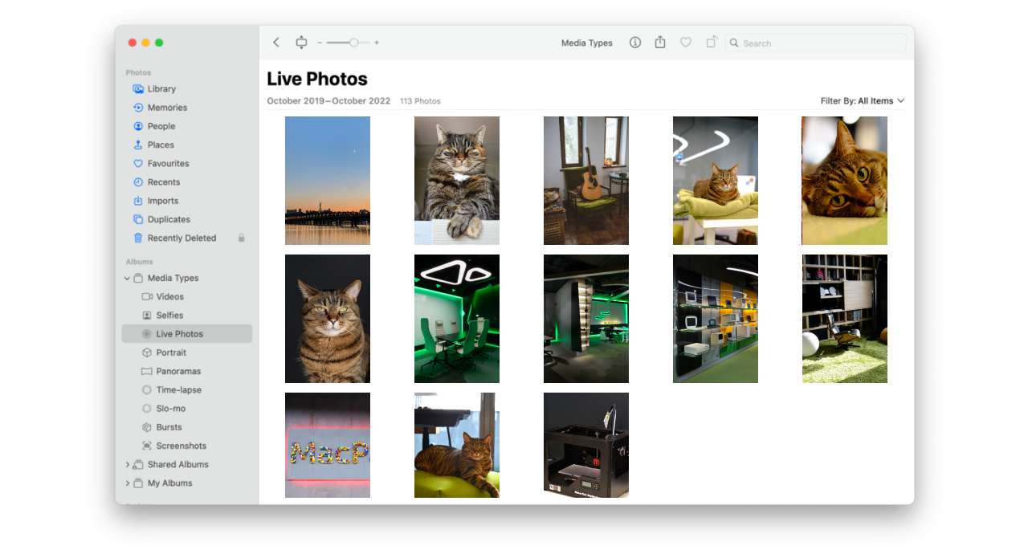This screenshot has height=554, width=1028.
Task: Click the Live Photos heading
Action: pyautogui.click(x=317, y=79)
